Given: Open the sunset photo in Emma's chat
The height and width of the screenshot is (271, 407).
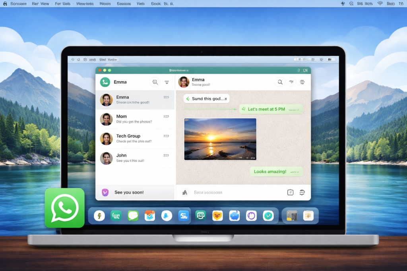Looking at the screenshot, I should [220, 139].
